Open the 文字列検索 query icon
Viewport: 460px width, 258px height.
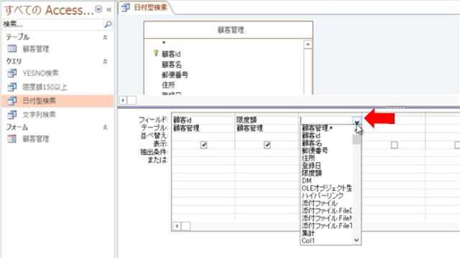coord(12,115)
